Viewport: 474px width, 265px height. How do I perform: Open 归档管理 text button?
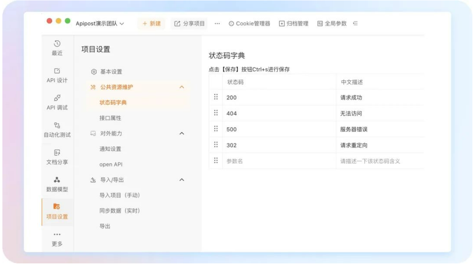(297, 23)
